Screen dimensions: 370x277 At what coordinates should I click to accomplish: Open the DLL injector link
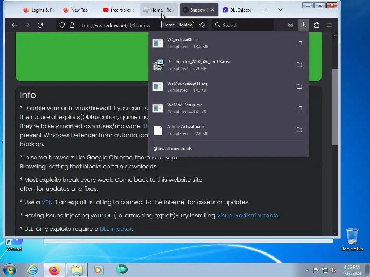[x=116, y=229]
